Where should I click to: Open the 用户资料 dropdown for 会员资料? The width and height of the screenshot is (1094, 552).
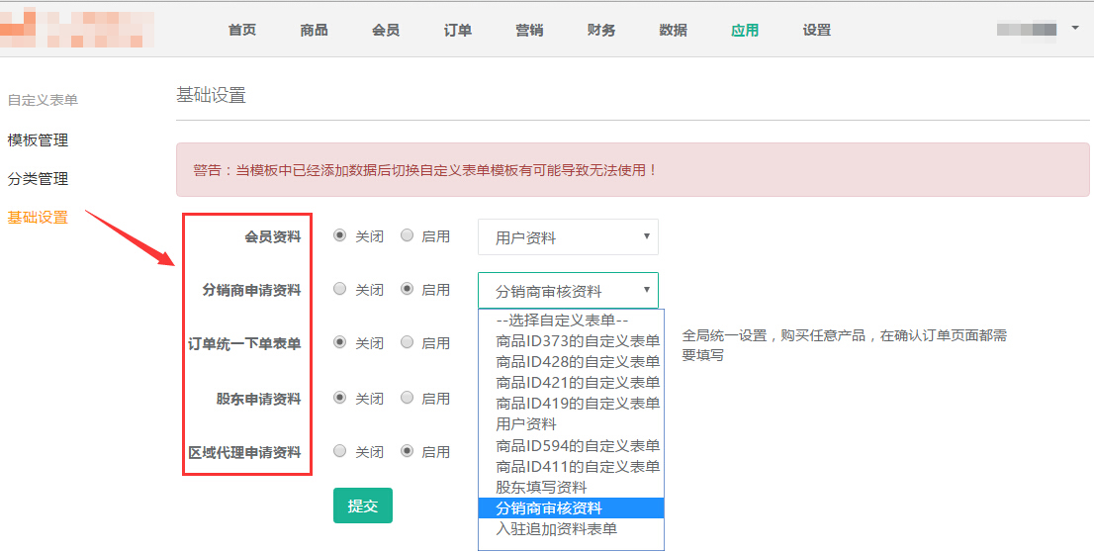point(568,237)
